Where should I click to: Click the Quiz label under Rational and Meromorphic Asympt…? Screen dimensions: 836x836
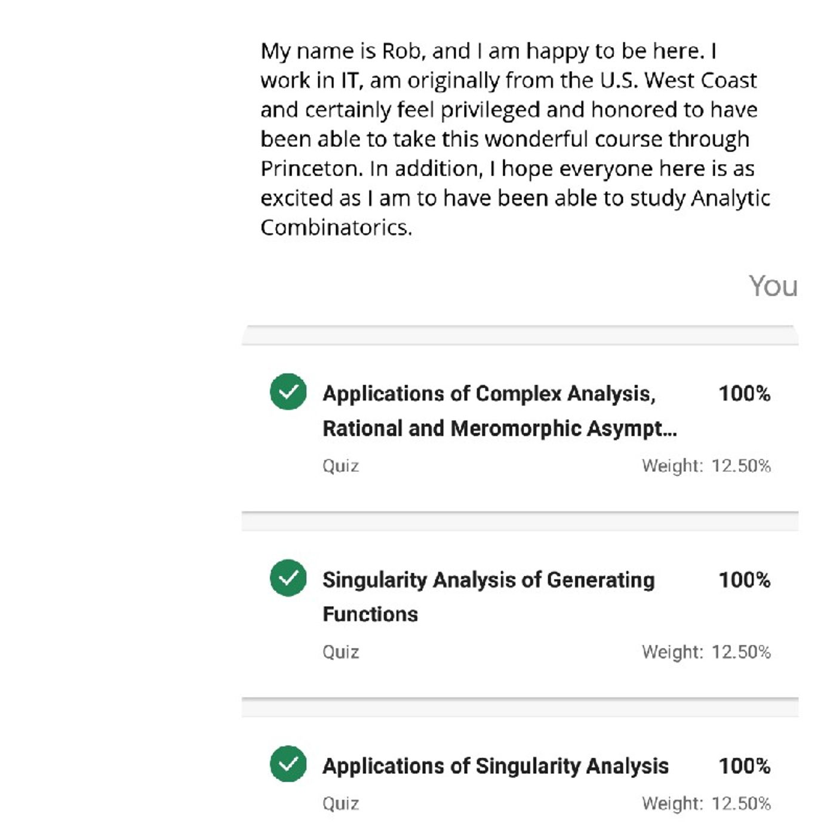pos(341,466)
